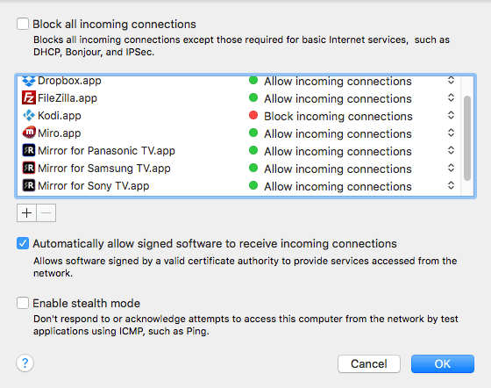Open connection dropdown for Kodi.app
491x388 pixels.
tap(451, 115)
